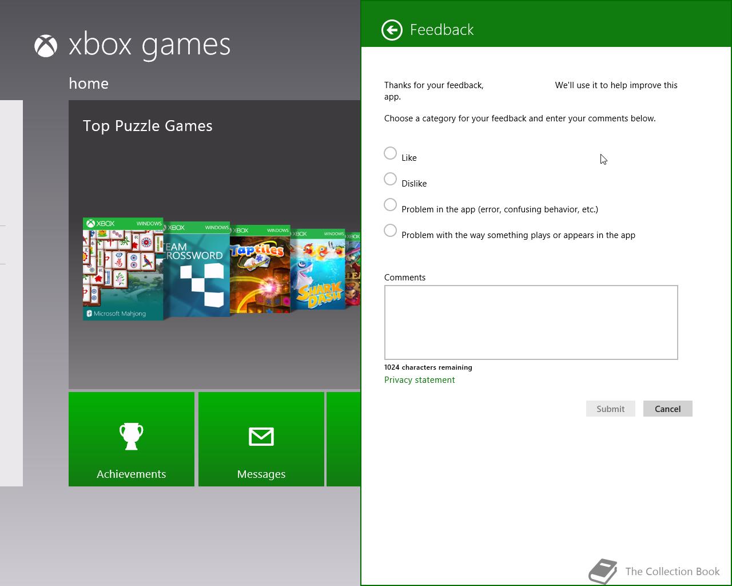Click the xbox games title text
Viewport: 732px width, 586px height.
tap(150, 46)
